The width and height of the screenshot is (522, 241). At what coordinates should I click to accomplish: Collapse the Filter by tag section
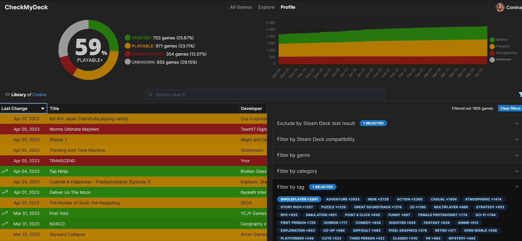pyautogui.click(x=517, y=187)
